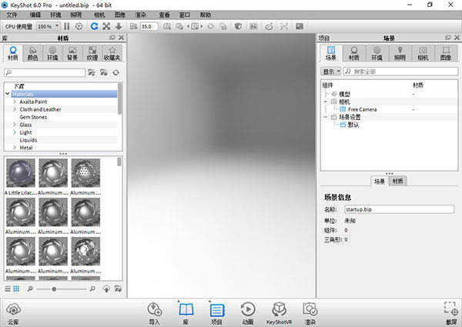Switch library to list view
Viewport: 462px width, 327px height.
tap(8, 289)
